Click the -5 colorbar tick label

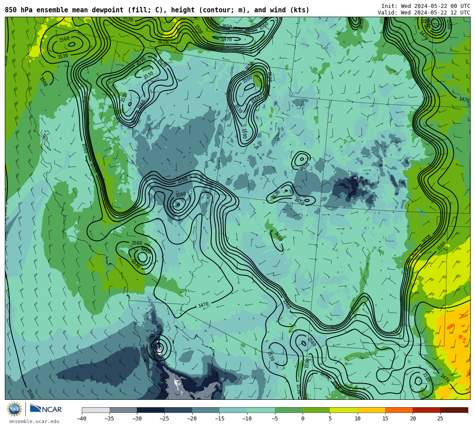click(275, 419)
